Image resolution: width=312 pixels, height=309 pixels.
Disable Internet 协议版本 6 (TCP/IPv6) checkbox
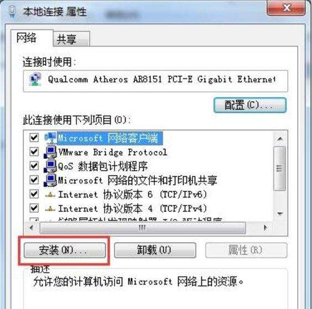[34, 193]
